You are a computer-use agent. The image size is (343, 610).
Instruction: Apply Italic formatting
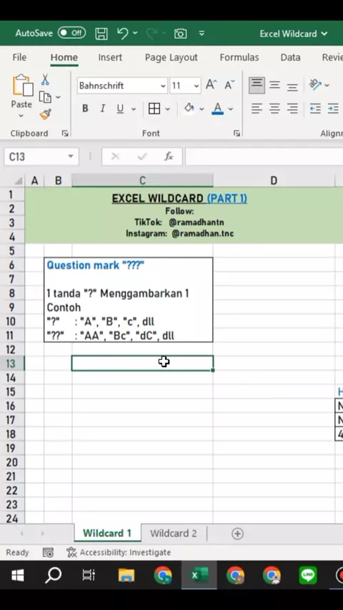103,109
